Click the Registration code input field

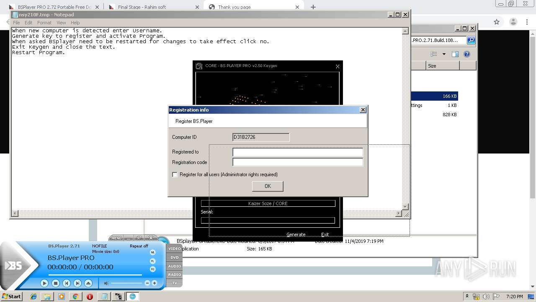298,162
